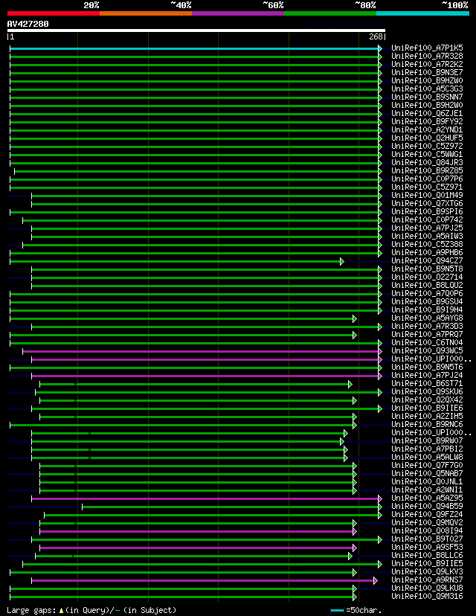
Task: Open hit UniRef100_A7R328
Action: pyautogui.click(x=427, y=57)
